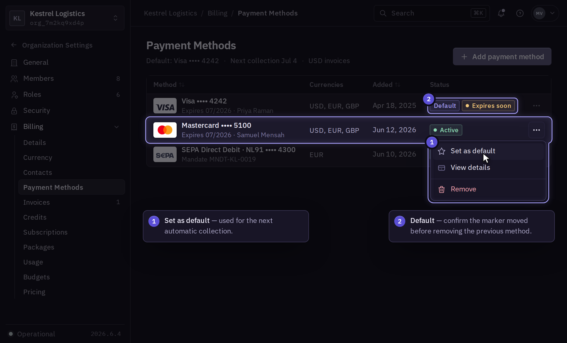Viewport: 567px width, 343px height.
Task: Open the Budgets sidebar entry
Action: click(x=71, y=277)
